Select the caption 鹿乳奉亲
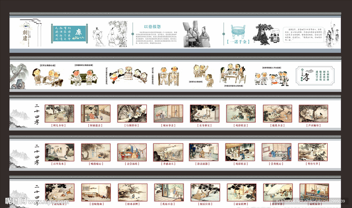The image size is (352, 208). click(277, 125)
